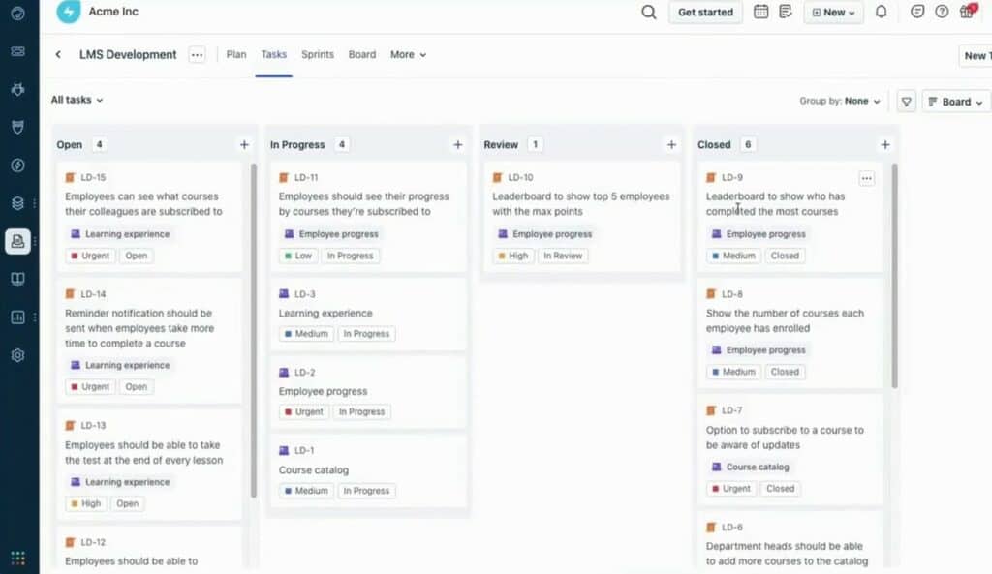Open the Board view dropdown
This screenshot has height=574, width=992.
[955, 101]
